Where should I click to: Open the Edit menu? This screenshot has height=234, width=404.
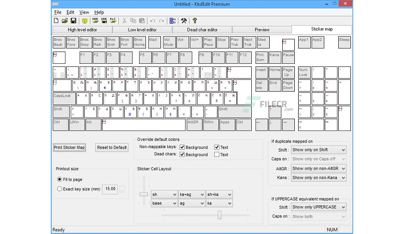coord(70,12)
